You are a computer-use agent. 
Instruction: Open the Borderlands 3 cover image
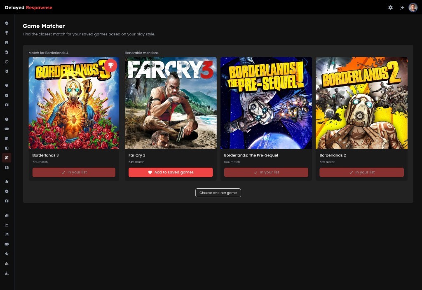click(x=74, y=103)
